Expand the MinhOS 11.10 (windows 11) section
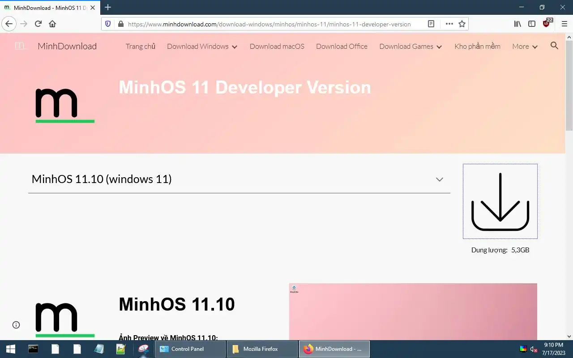Image resolution: width=573 pixels, height=358 pixels. click(239, 179)
